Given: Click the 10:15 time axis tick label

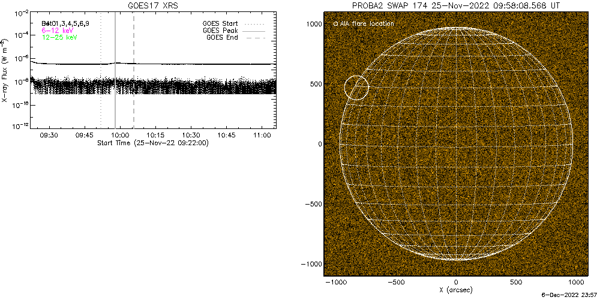Looking at the screenshot, I should pos(155,136).
